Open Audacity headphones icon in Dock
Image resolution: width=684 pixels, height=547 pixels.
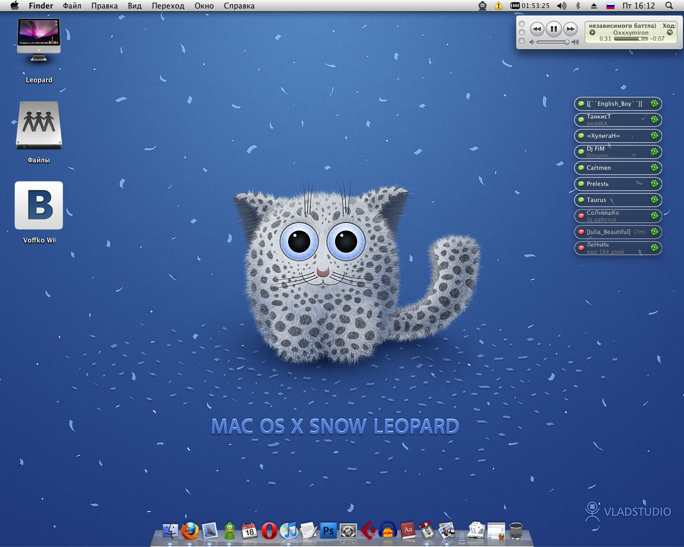point(388,530)
